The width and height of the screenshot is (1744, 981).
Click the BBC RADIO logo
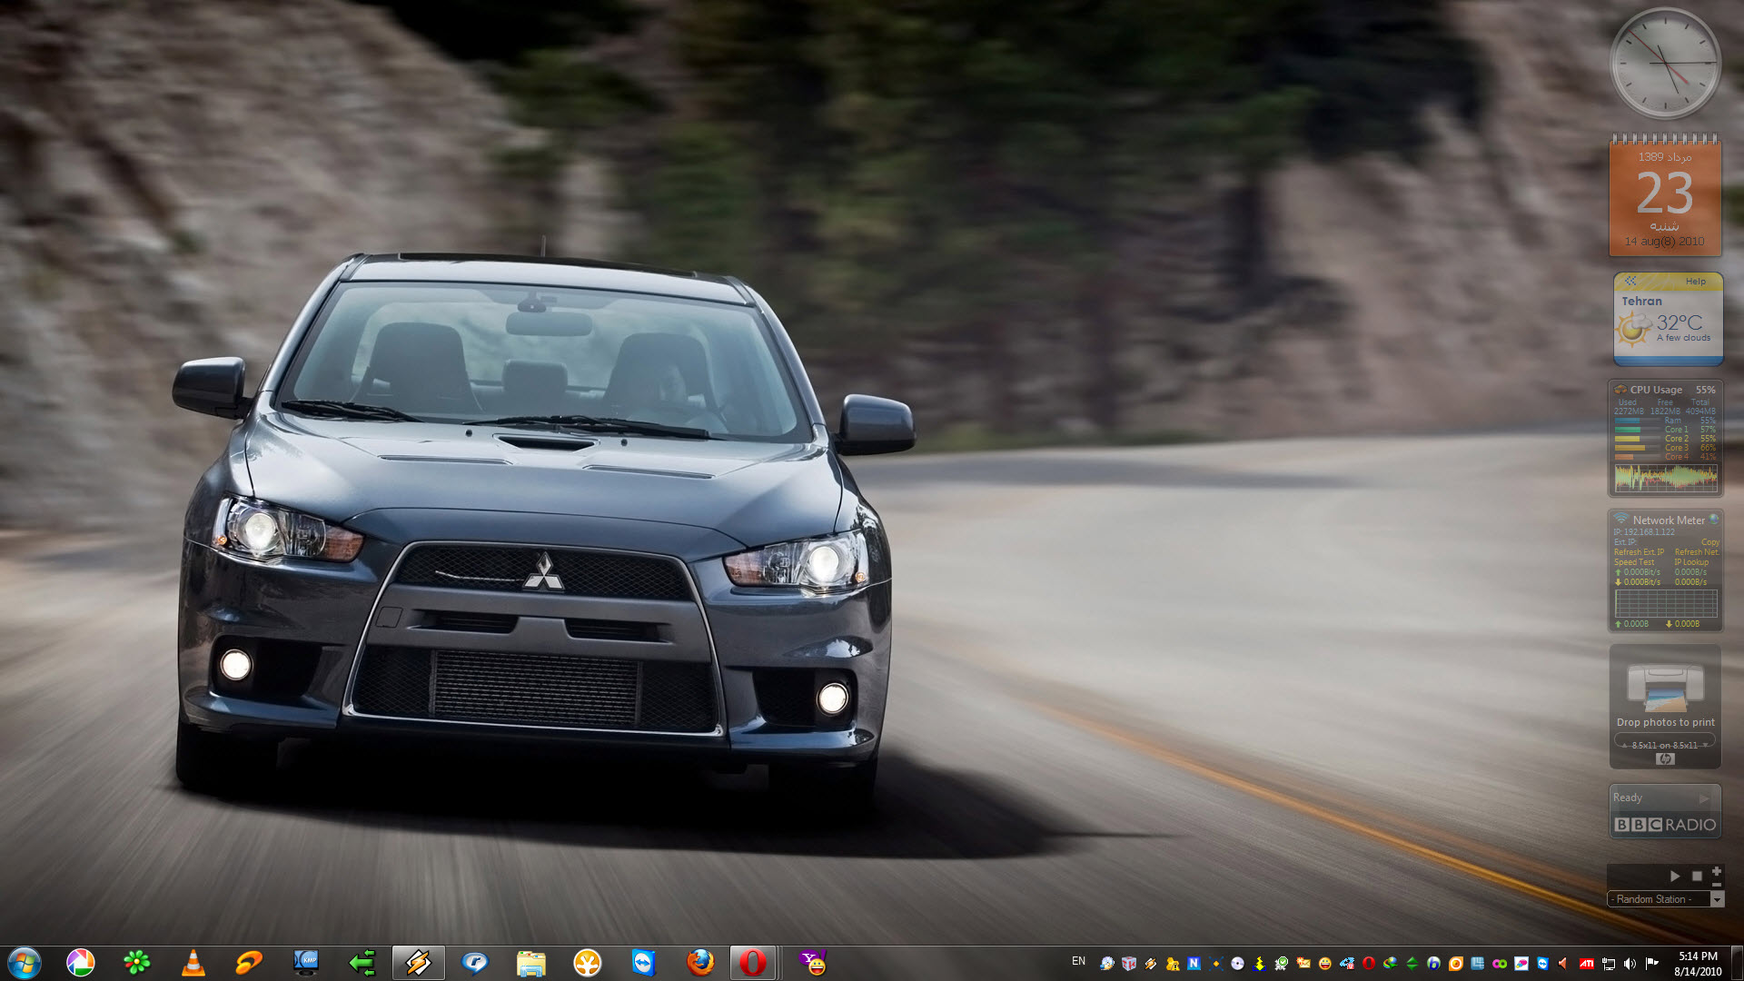1665,825
